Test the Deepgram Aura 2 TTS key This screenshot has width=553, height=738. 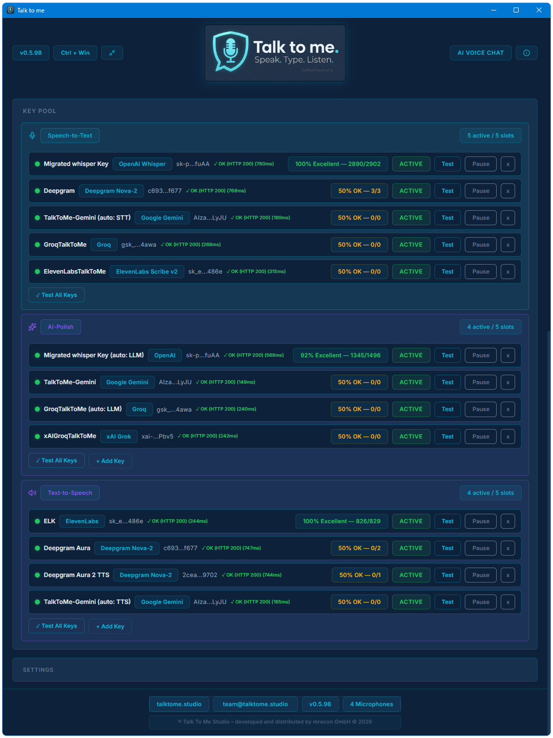[447, 575]
